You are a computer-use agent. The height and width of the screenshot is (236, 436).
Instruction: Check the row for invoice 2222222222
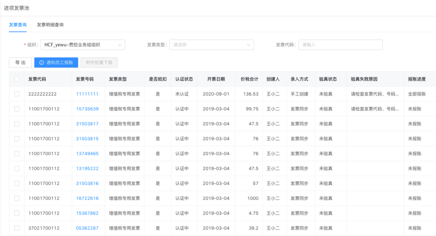[x=17, y=94]
